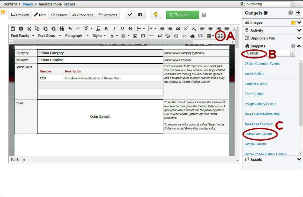Image resolution: width=303 pixels, height=197 pixels.
Task: Click the exit without saving icon
Action: pos(21,28)
